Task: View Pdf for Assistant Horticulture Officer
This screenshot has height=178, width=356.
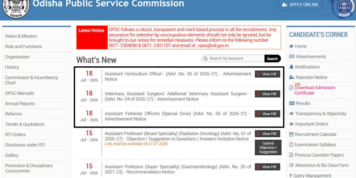Action: tap(267, 74)
